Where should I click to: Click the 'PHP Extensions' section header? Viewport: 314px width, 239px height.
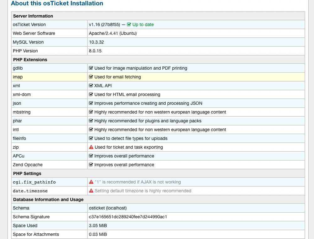click(x=30, y=60)
